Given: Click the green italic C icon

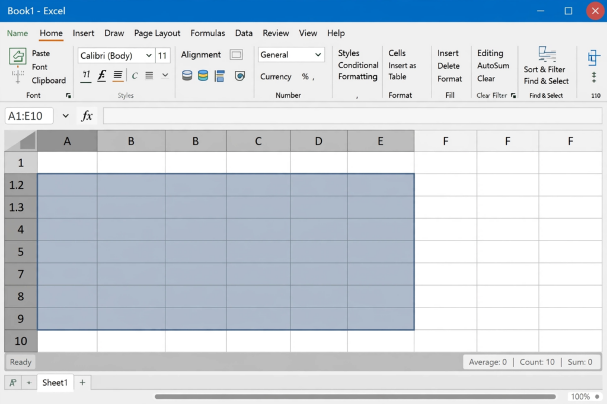Looking at the screenshot, I should click(x=135, y=76).
